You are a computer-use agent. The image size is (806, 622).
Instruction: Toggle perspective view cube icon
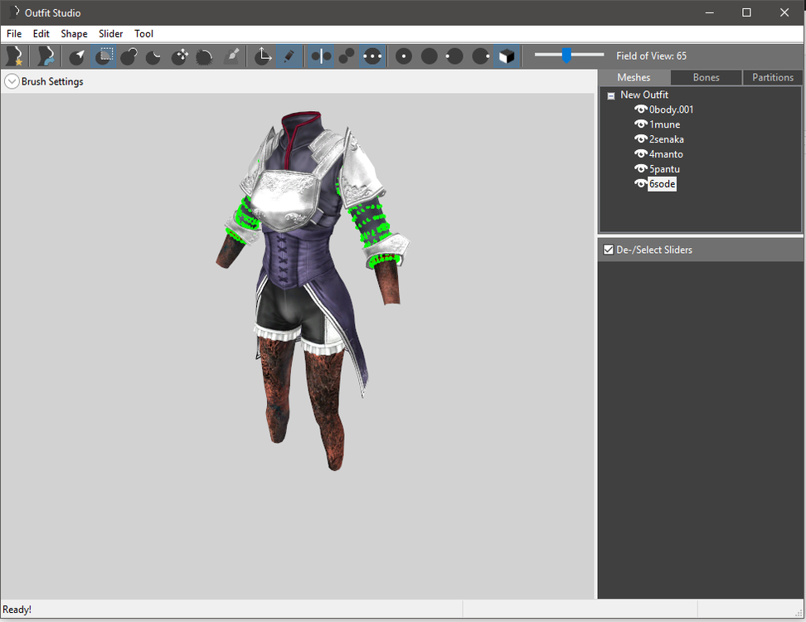click(507, 56)
